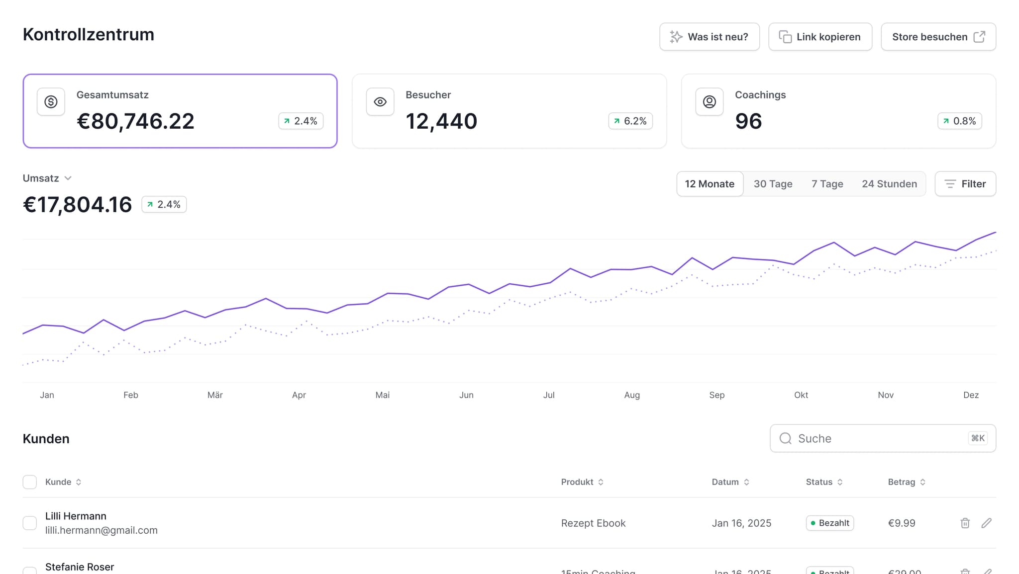Check the box for Lilli Hermann
This screenshot has height=574, width=1019.
[x=30, y=523]
